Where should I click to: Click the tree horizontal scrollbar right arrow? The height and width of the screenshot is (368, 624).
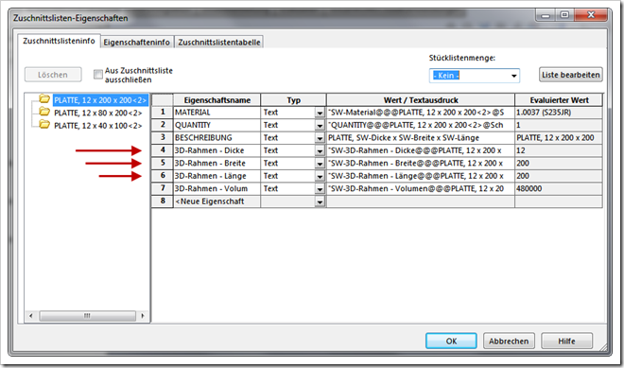pos(143,316)
